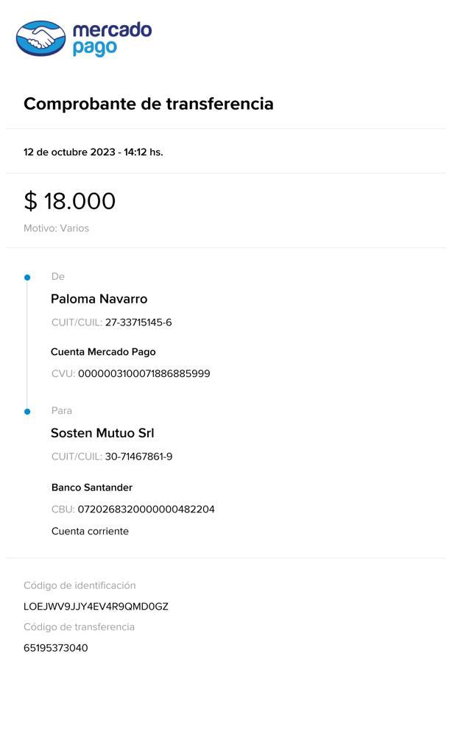Click the sender name Paloma Navarro
The width and height of the screenshot is (452, 754).
coord(99,299)
